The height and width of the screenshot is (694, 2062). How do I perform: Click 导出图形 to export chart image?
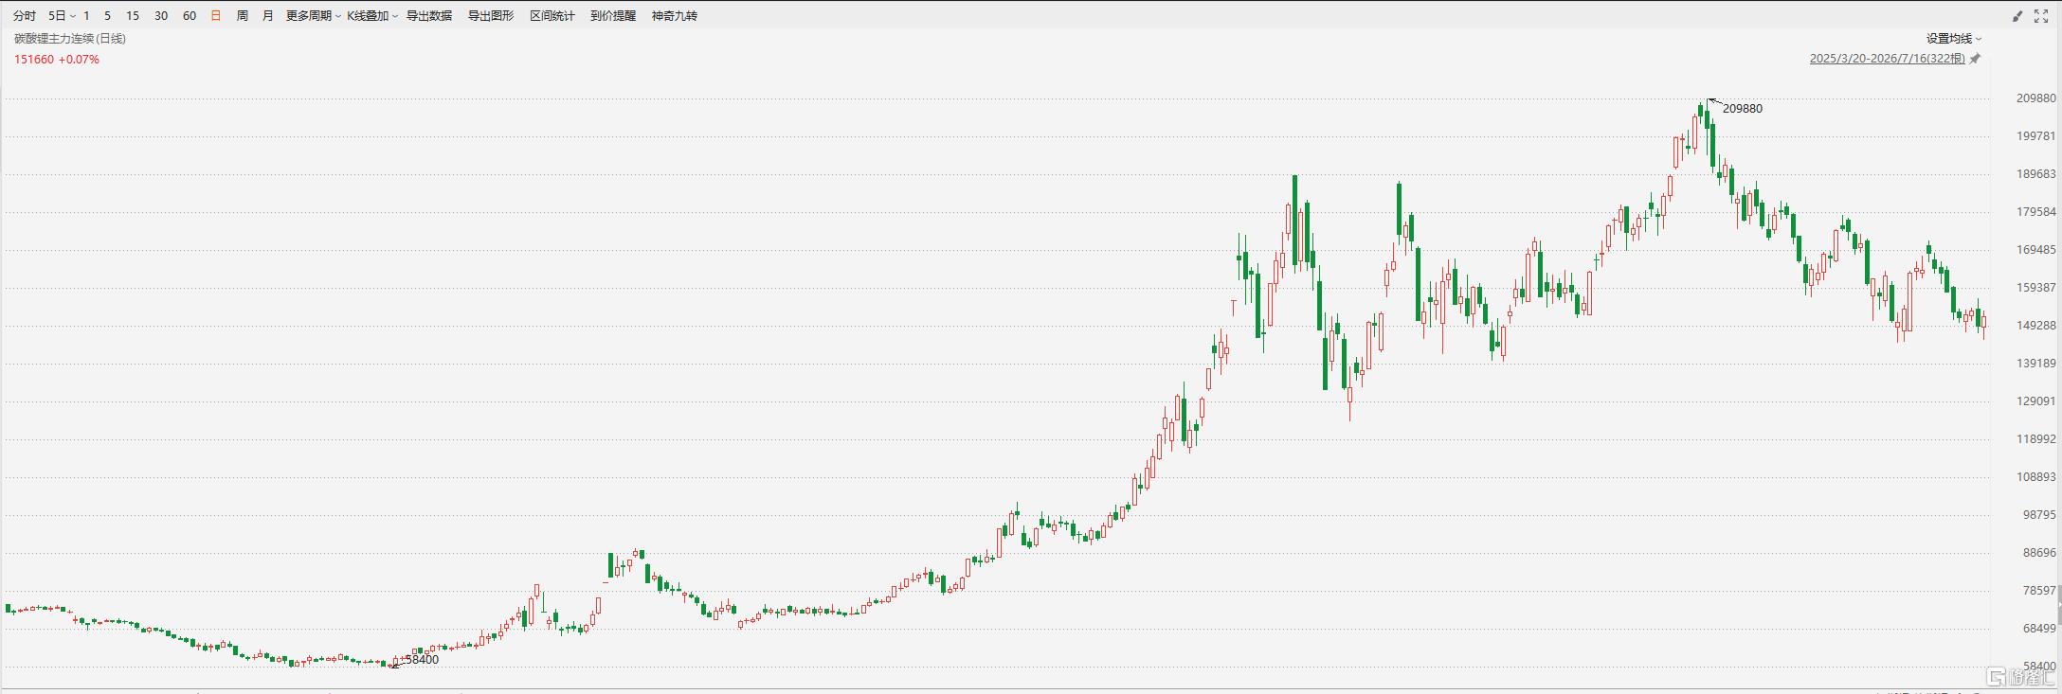tap(491, 16)
